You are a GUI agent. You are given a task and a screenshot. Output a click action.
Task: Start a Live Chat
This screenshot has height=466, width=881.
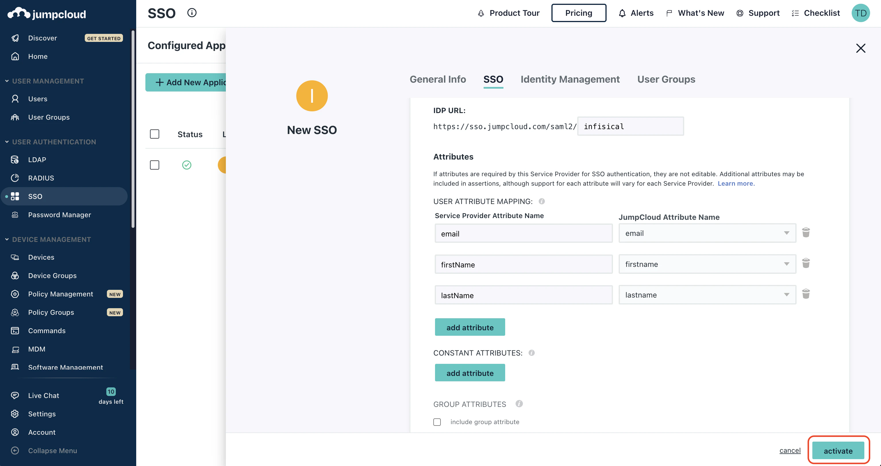tap(43, 396)
